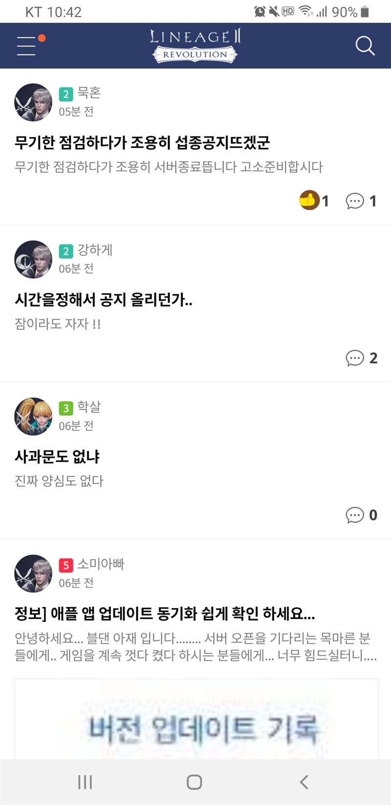The width and height of the screenshot is (391, 805).
Task: Tap the thumbs-up like icon on 묵혼's post
Action: click(x=309, y=200)
